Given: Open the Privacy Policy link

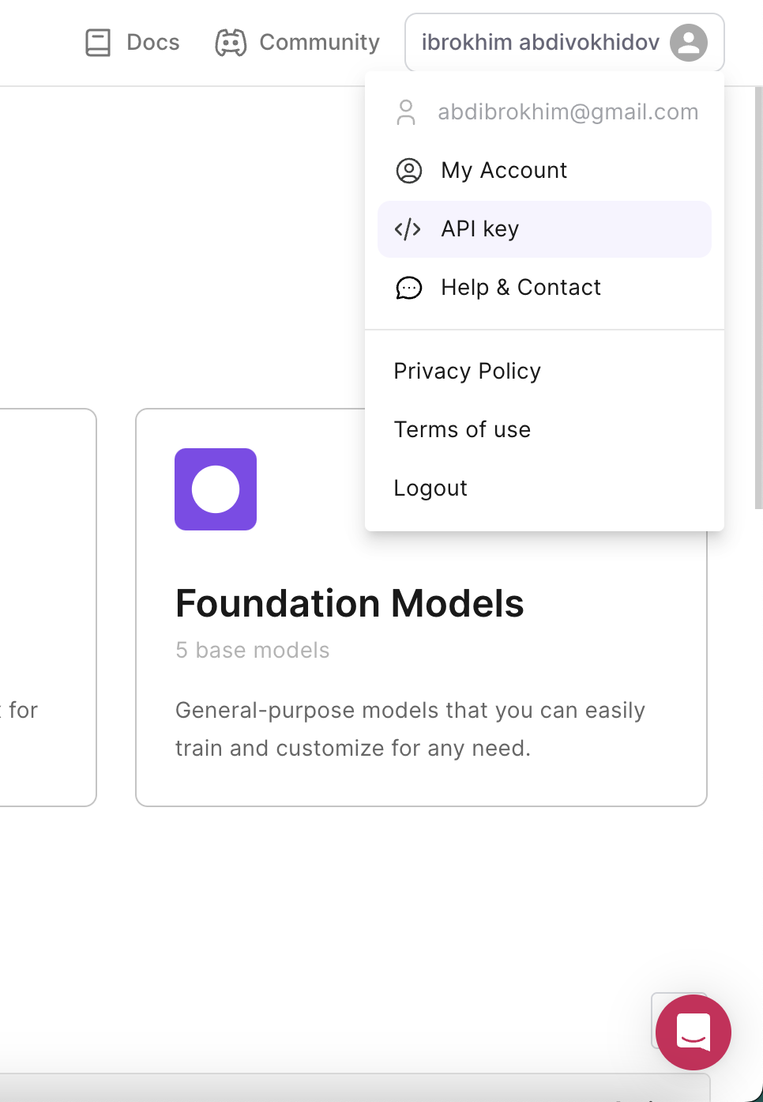Looking at the screenshot, I should pos(467,372).
